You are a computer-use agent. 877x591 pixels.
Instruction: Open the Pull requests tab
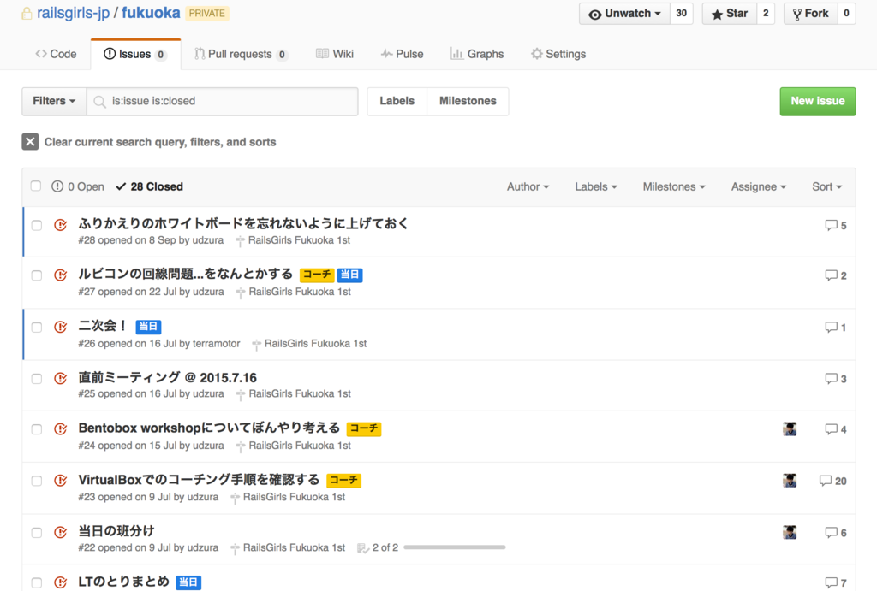(x=241, y=54)
